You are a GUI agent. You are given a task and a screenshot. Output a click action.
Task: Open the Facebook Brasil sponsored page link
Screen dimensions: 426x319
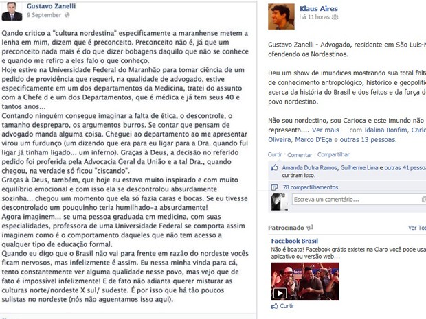295,241
